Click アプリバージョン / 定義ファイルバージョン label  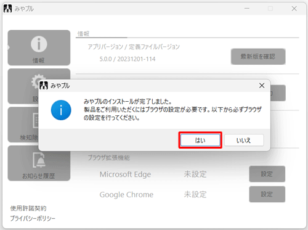134,47
